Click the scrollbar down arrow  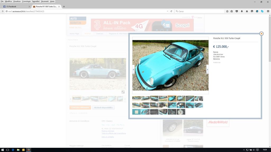tap(270, 146)
